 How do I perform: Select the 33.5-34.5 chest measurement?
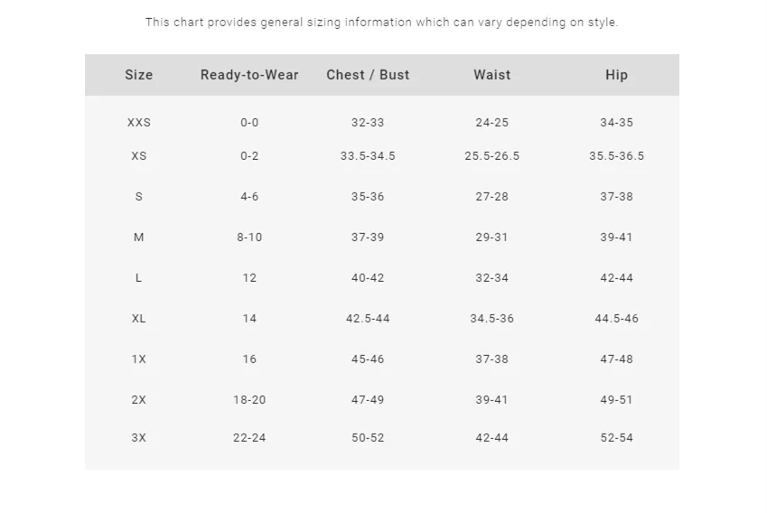tap(368, 156)
